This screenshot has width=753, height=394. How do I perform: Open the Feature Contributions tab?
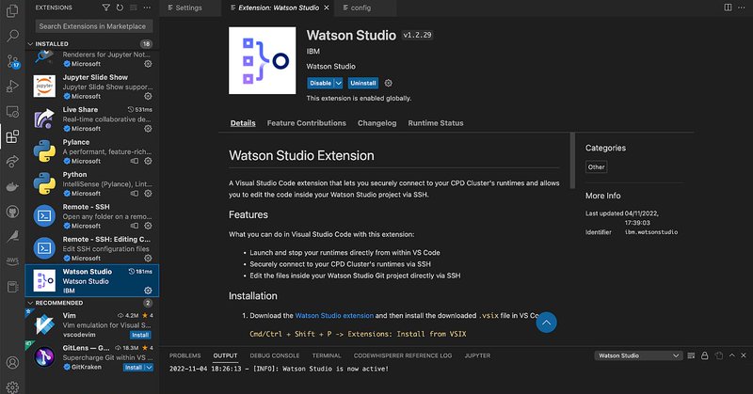pyautogui.click(x=307, y=123)
